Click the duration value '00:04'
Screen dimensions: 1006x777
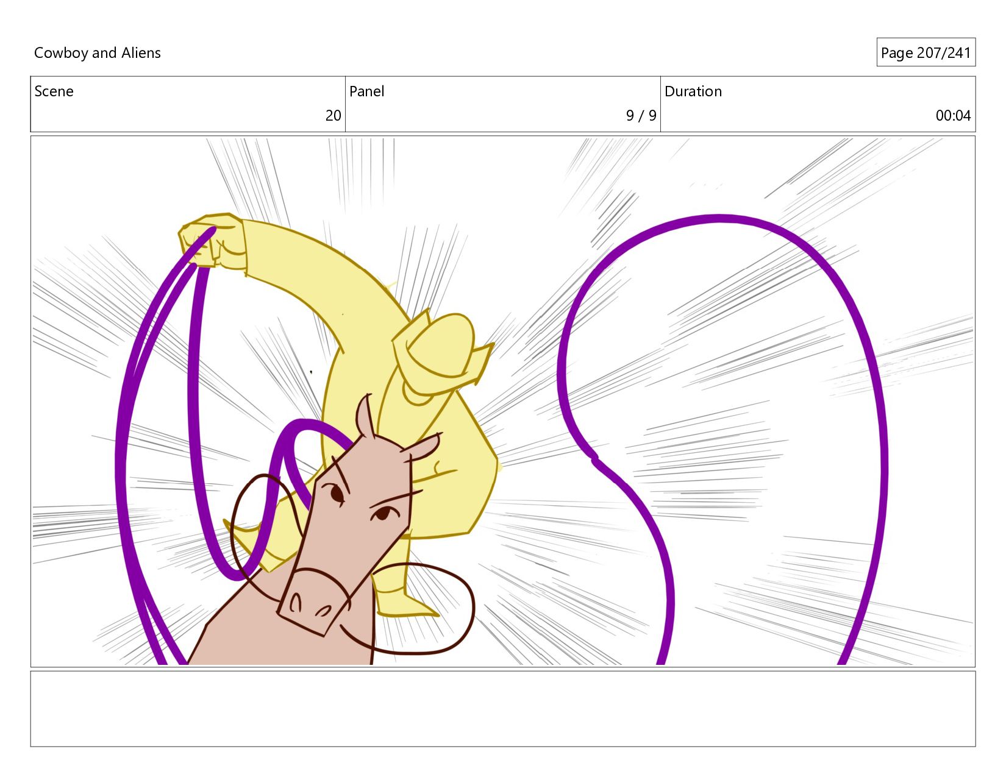pyautogui.click(x=953, y=116)
